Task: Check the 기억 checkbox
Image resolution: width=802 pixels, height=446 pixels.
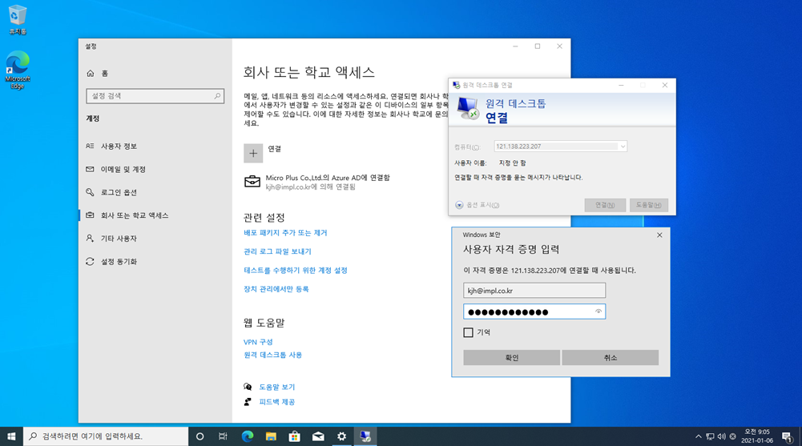Action: click(468, 332)
